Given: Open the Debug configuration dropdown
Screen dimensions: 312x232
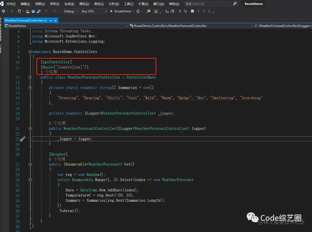Looking at the screenshot, I should click(x=71, y=11).
